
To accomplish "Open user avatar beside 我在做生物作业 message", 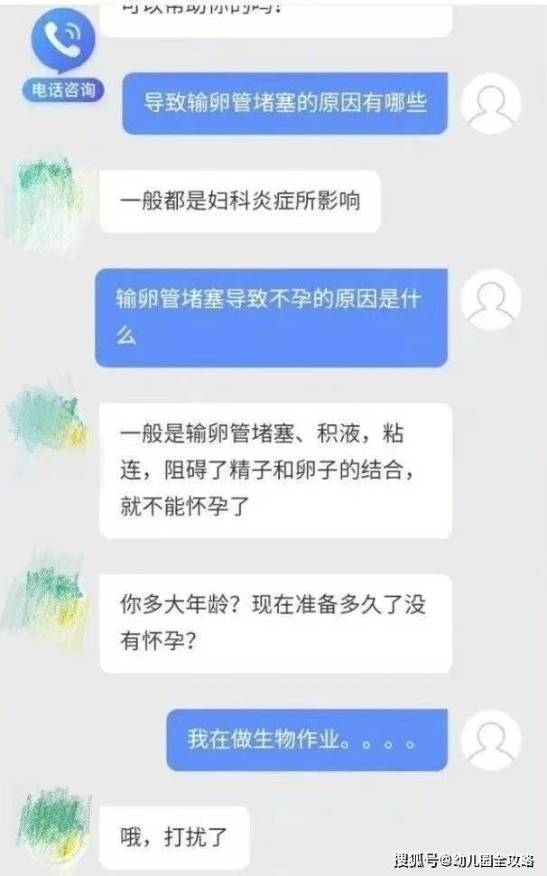I will pyautogui.click(x=491, y=741).
